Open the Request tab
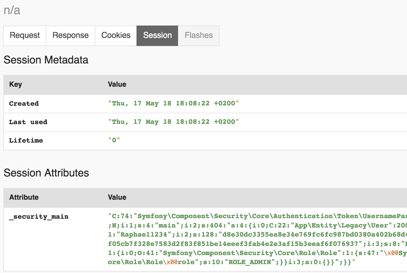The height and width of the screenshot is (273, 407). click(25, 35)
